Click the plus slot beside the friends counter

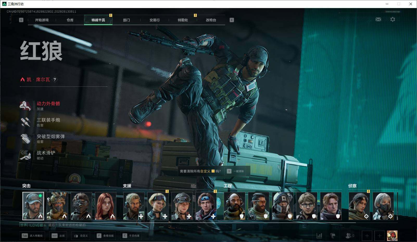367,236
